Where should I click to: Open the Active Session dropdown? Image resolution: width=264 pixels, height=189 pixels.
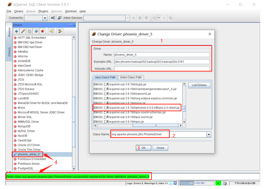pos(128,18)
